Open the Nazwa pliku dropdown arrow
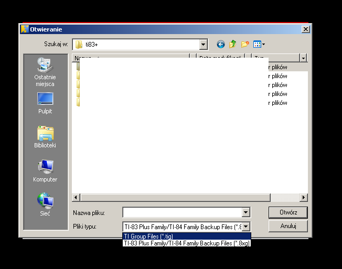The image size is (342, 269). tap(245, 212)
